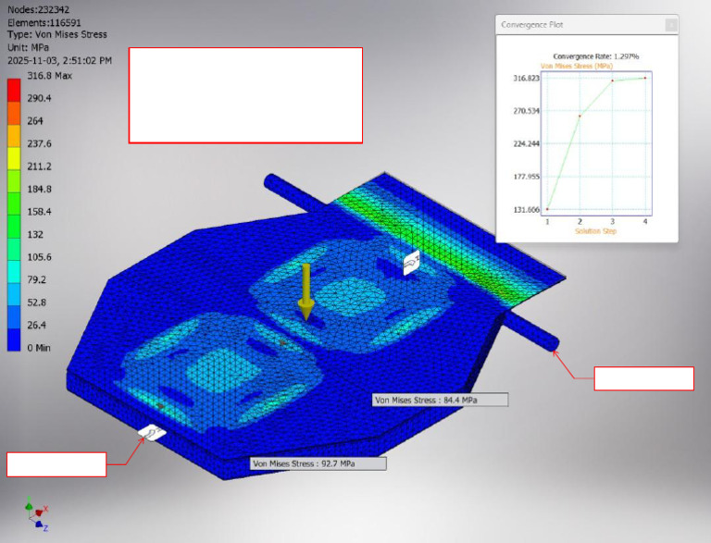
Task: Click the 131.606 axis value in plot
Action: [x=527, y=209]
